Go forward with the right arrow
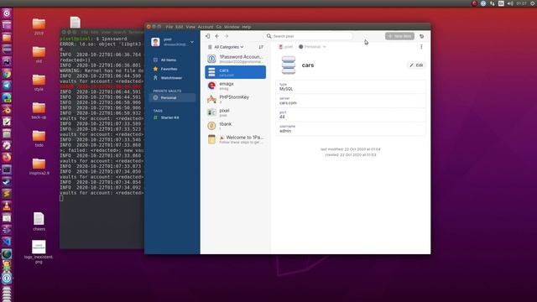Screen dimensions: 537x302 [227, 36]
